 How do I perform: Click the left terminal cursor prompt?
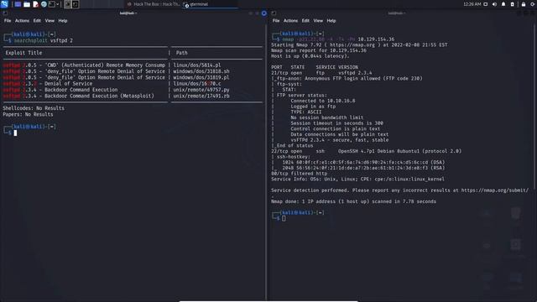pos(15,133)
